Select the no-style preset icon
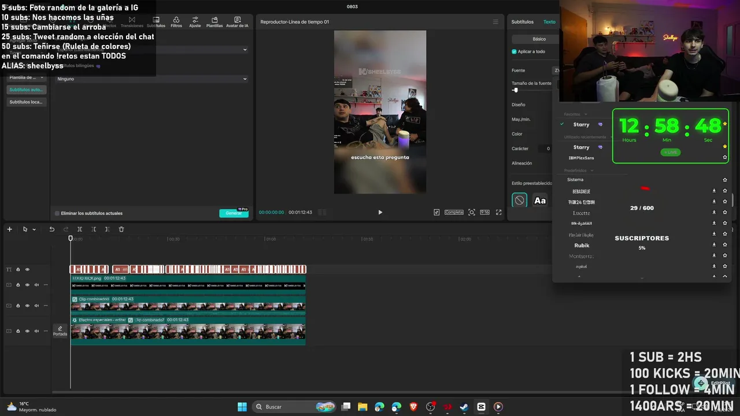 519,200
